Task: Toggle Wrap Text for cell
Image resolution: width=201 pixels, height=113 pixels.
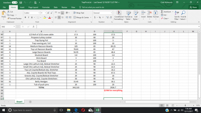Action: 79,13
